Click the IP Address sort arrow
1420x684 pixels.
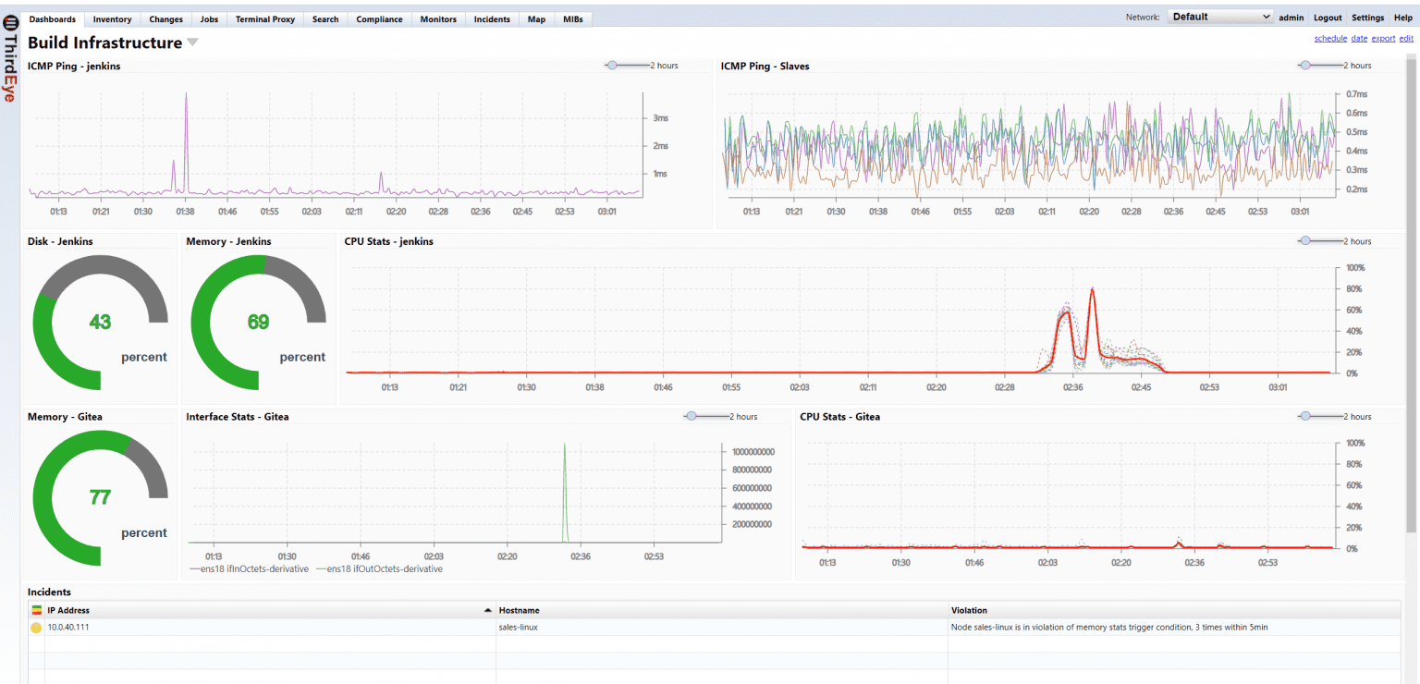[x=487, y=611]
